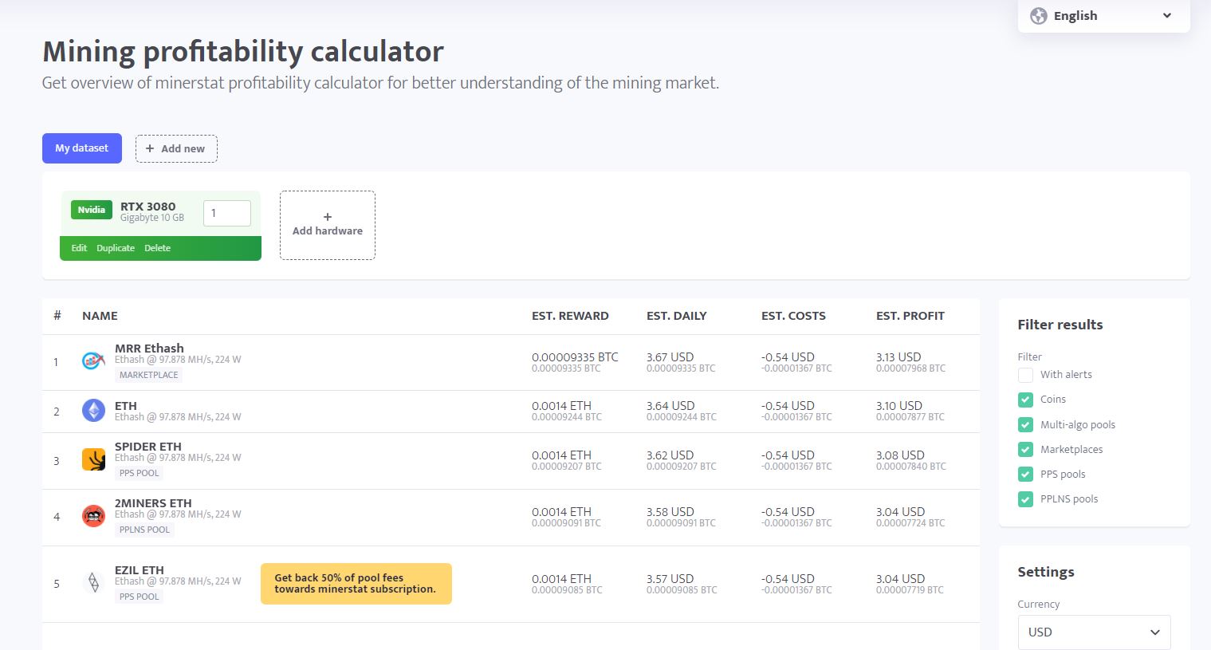Uncheck the PPLNS pools checkbox
The image size is (1211, 650).
(x=1025, y=499)
